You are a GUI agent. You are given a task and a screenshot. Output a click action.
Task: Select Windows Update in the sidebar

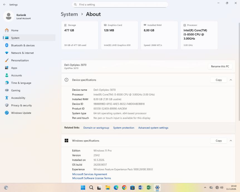coord(21,113)
